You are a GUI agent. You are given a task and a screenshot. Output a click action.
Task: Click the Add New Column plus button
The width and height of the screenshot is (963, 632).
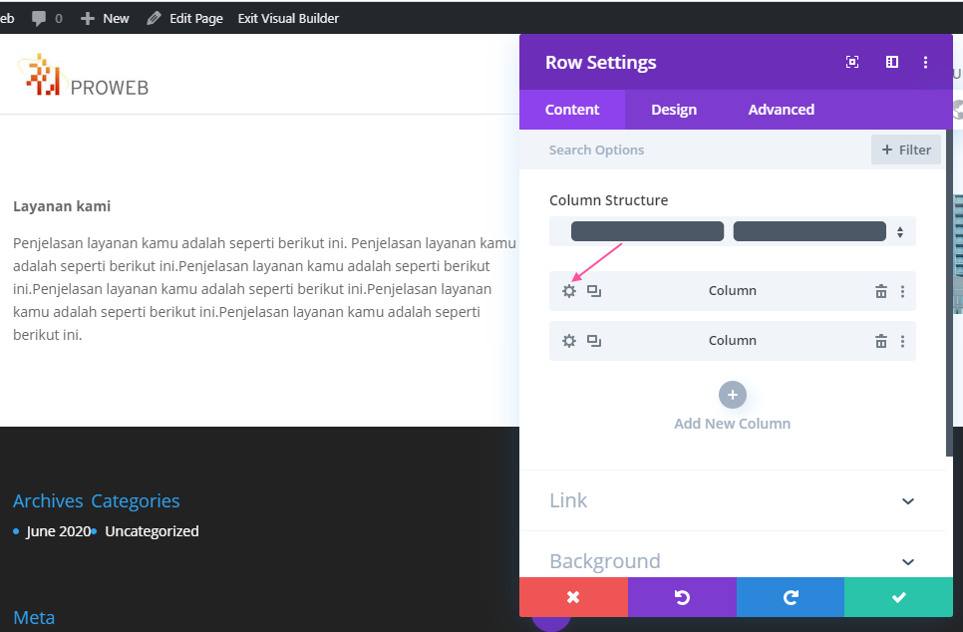(x=732, y=395)
